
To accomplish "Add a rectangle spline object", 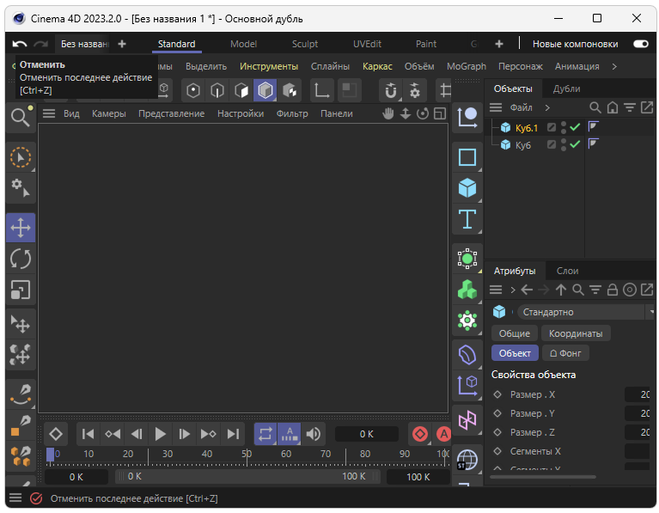I will pos(467,157).
